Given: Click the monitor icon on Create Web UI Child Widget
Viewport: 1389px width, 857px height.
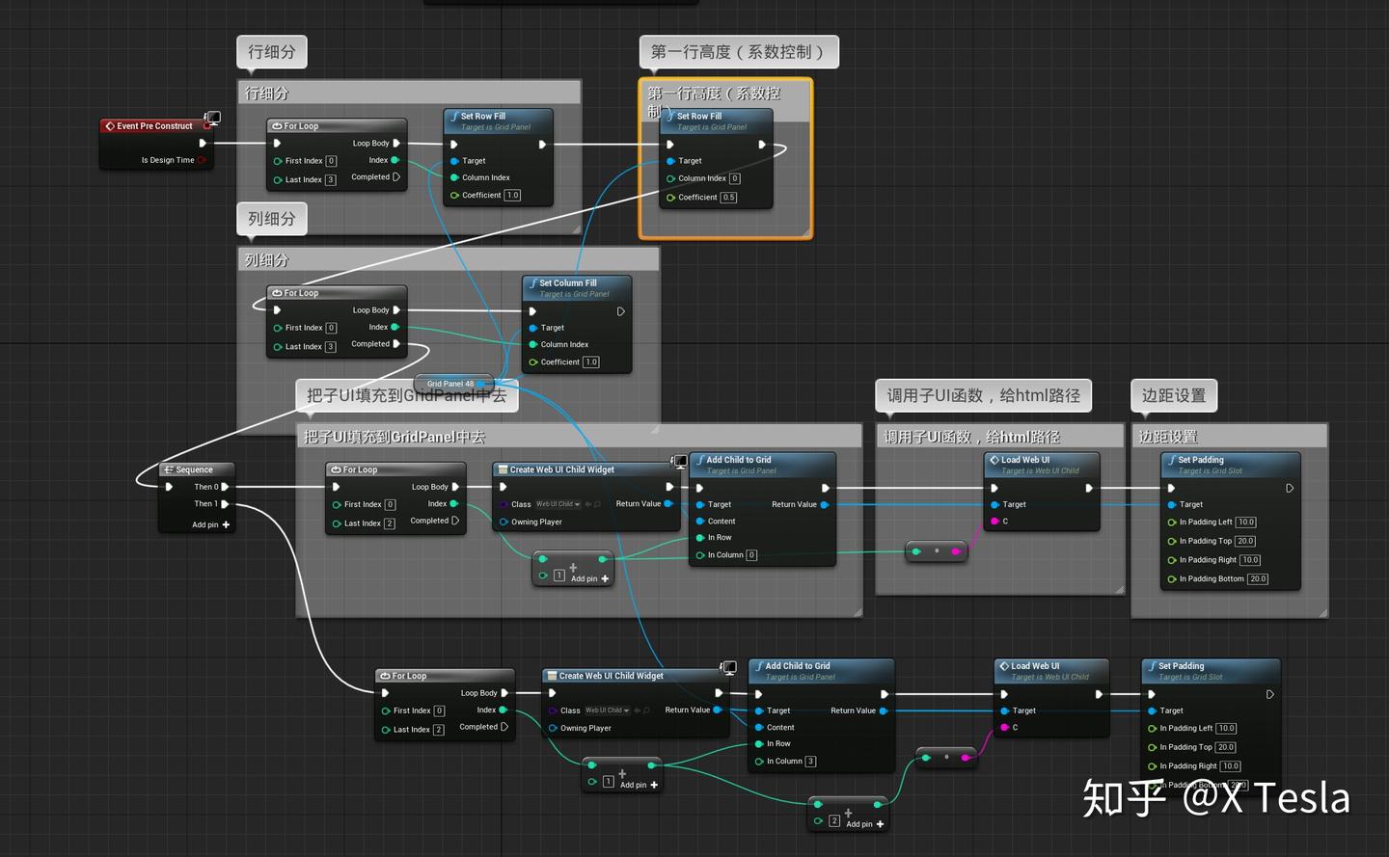Looking at the screenshot, I should (x=681, y=462).
